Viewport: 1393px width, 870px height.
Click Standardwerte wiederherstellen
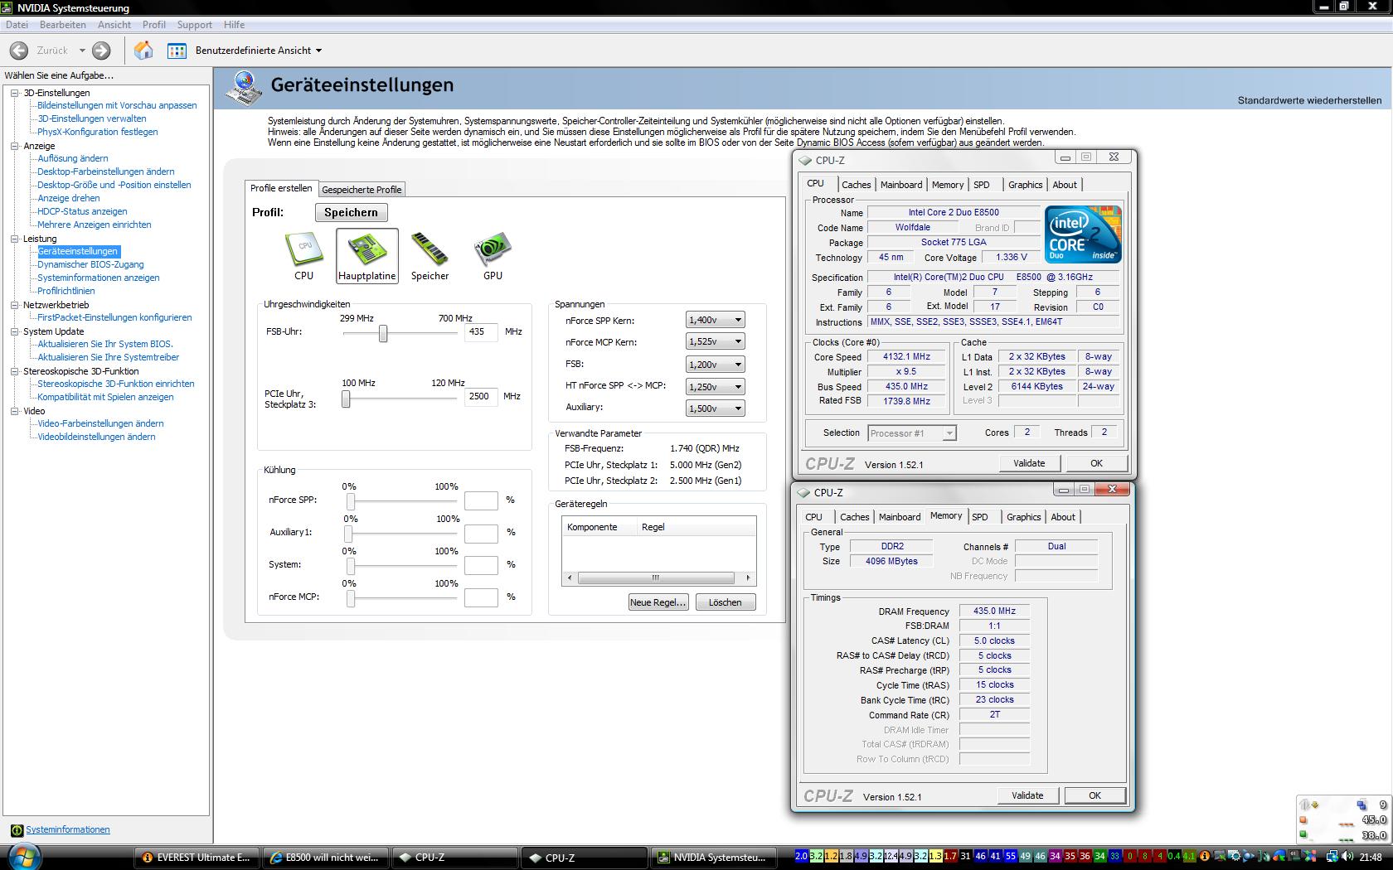1310,101
